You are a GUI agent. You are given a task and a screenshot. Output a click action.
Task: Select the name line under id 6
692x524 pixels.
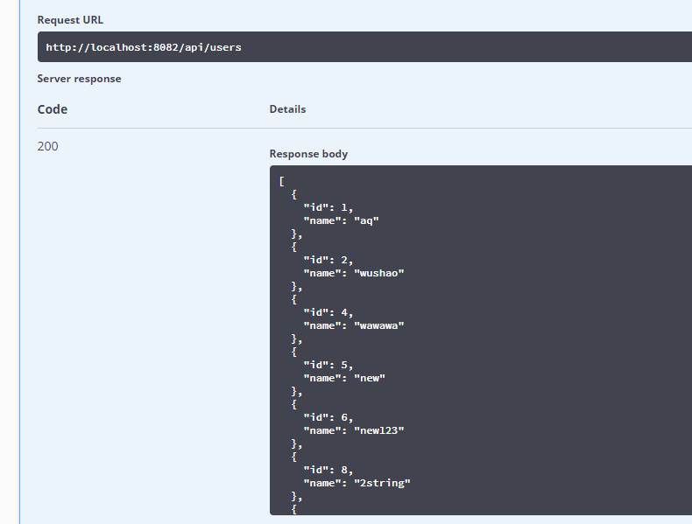click(x=353, y=430)
